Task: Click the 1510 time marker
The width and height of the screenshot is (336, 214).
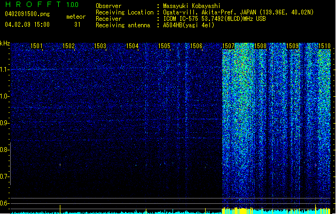Action: [324, 45]
